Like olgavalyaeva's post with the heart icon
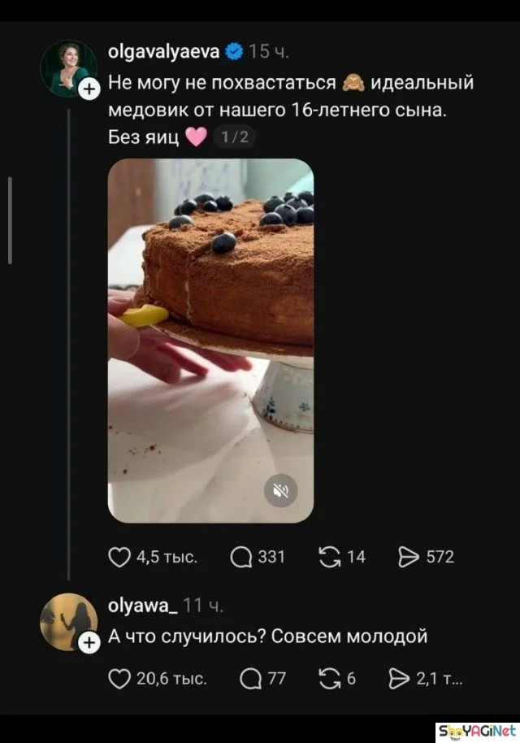 click(x=119, y=558)
